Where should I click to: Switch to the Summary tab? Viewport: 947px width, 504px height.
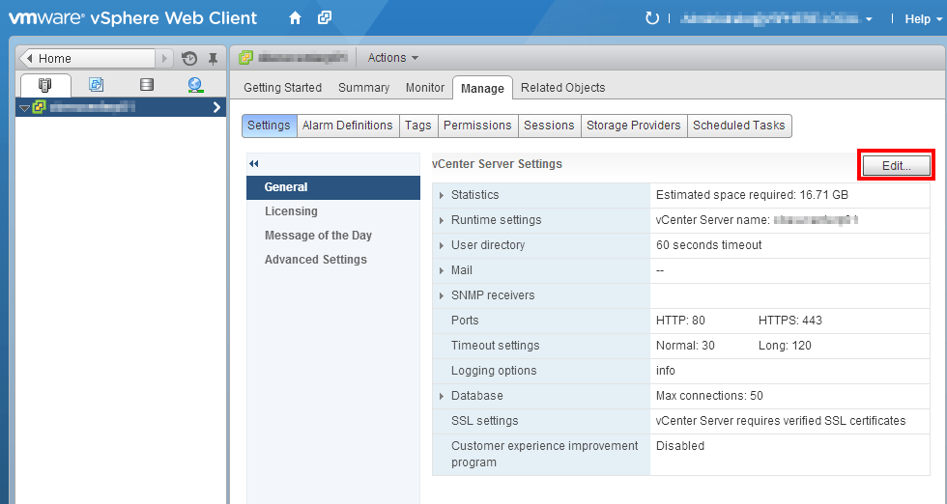click(x=363, y=88)
